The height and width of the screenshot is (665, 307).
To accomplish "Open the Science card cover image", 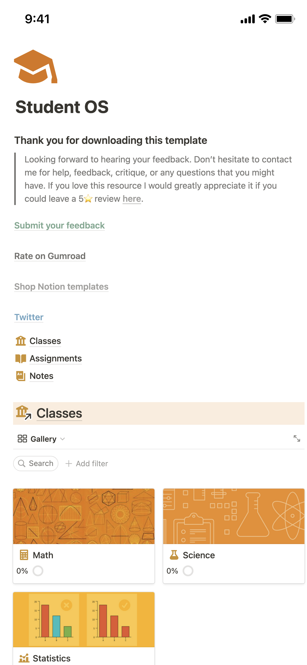I will point(234,516).
